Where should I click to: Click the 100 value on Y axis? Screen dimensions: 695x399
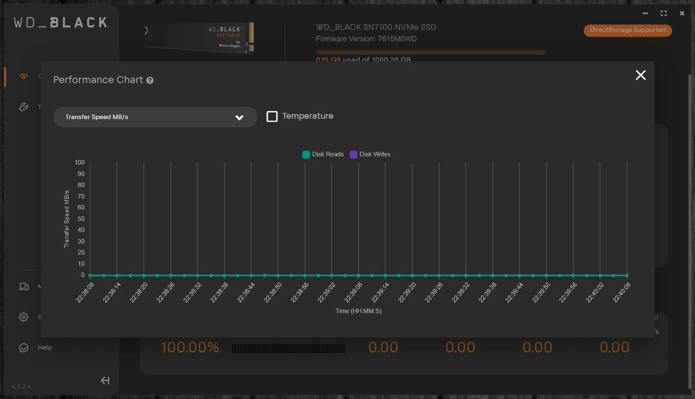click(79, 162)
